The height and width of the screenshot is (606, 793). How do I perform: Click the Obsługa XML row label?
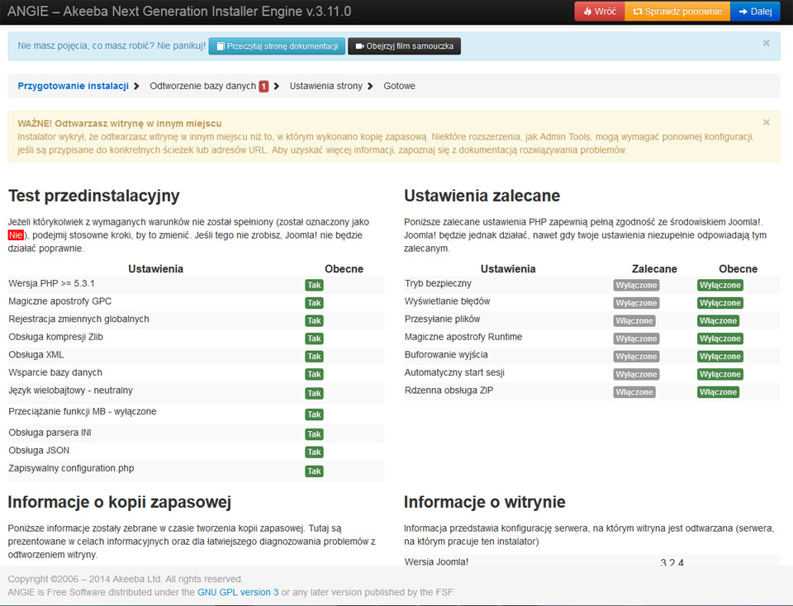click(x=36, y=355)
